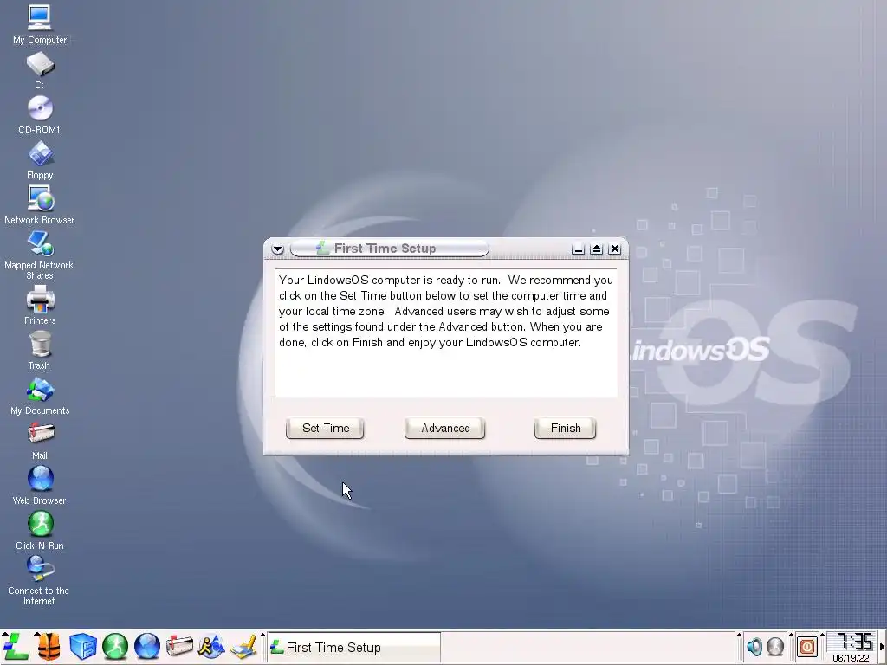Viewport: 887px width, 665px height.
Task: Click the First Time Setup title bar
Action: pyautogui.click(x=389, y=249)
